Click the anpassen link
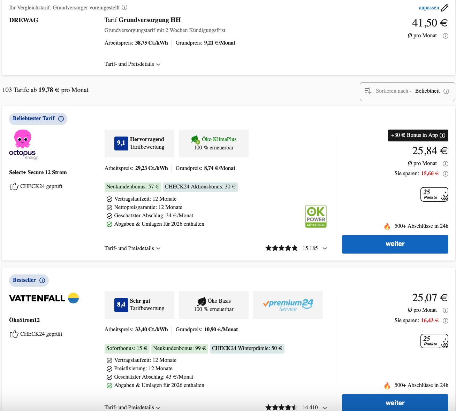 (429, 8)
